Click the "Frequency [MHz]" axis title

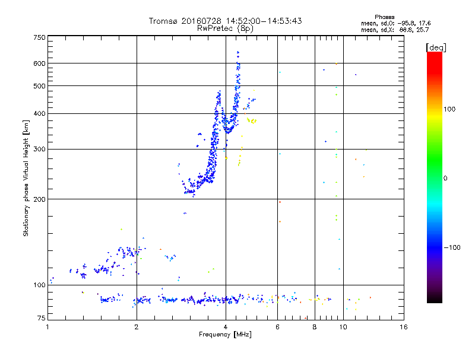pos(225,335)
